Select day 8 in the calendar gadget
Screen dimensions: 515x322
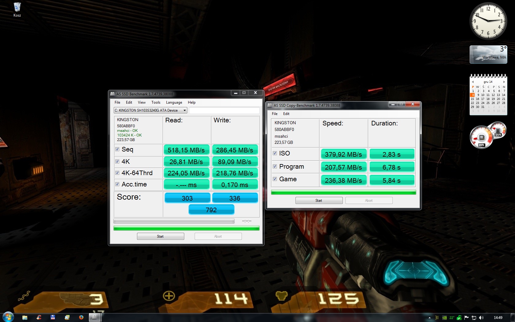pos(473,95)
